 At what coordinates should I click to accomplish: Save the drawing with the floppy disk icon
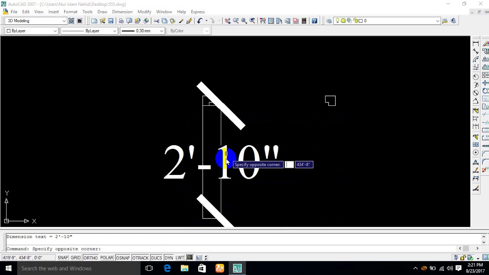tap(111, 21)
